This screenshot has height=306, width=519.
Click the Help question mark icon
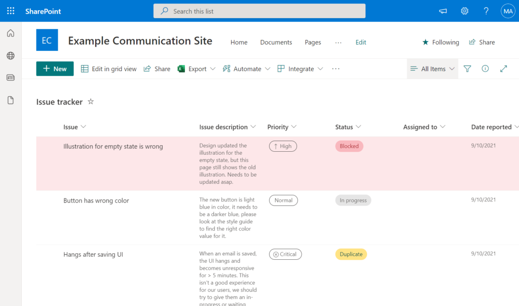pyautogui.click(x=486, y=11)
